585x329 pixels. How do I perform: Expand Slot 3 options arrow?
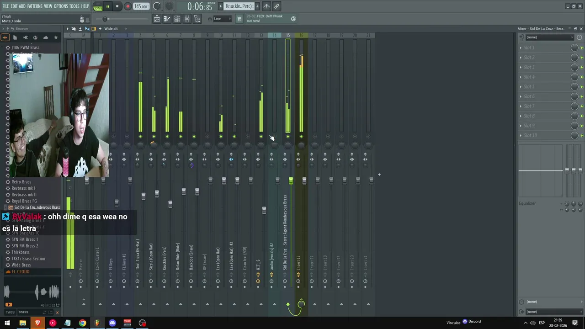pos(521,67)
